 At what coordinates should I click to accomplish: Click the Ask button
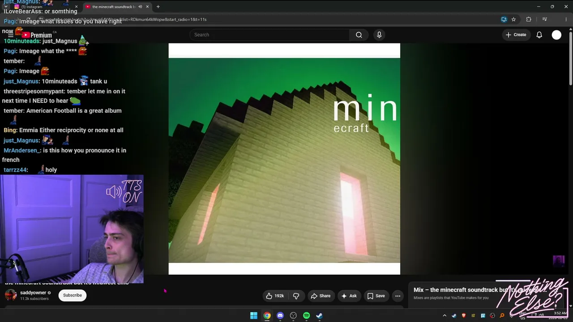(349, 296)
